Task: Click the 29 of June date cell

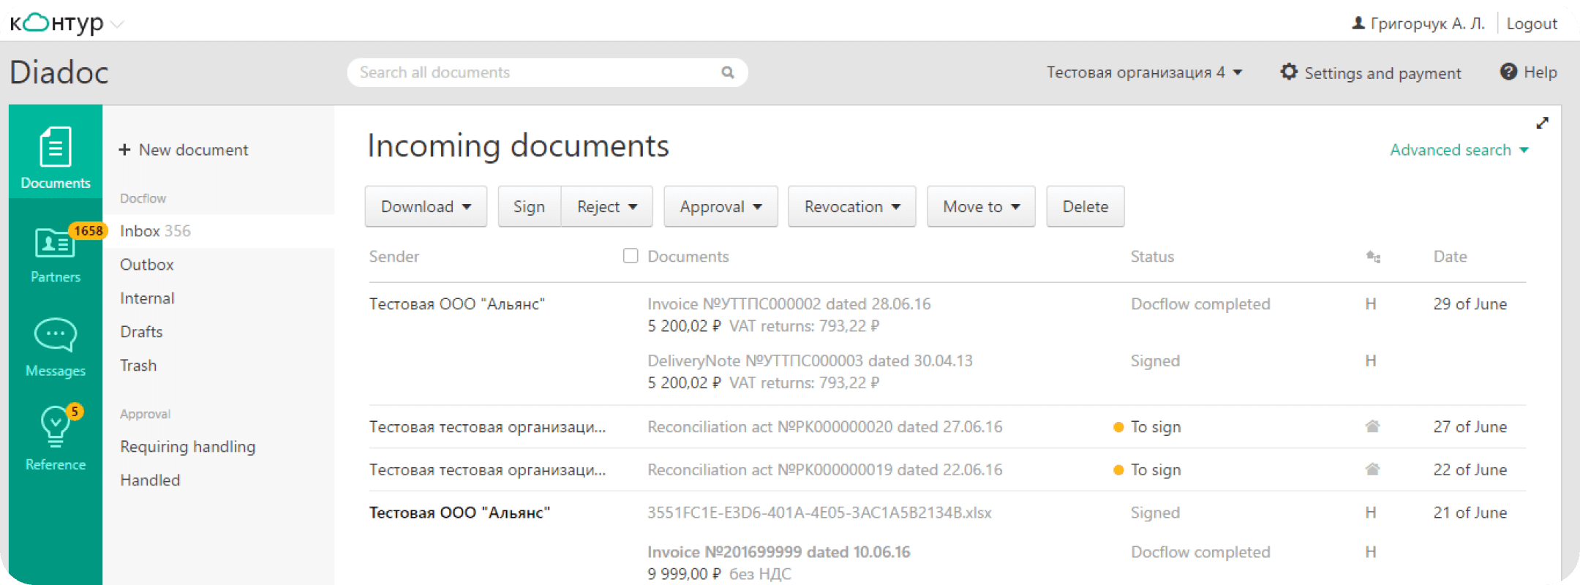Action: tap(1470, 304)
